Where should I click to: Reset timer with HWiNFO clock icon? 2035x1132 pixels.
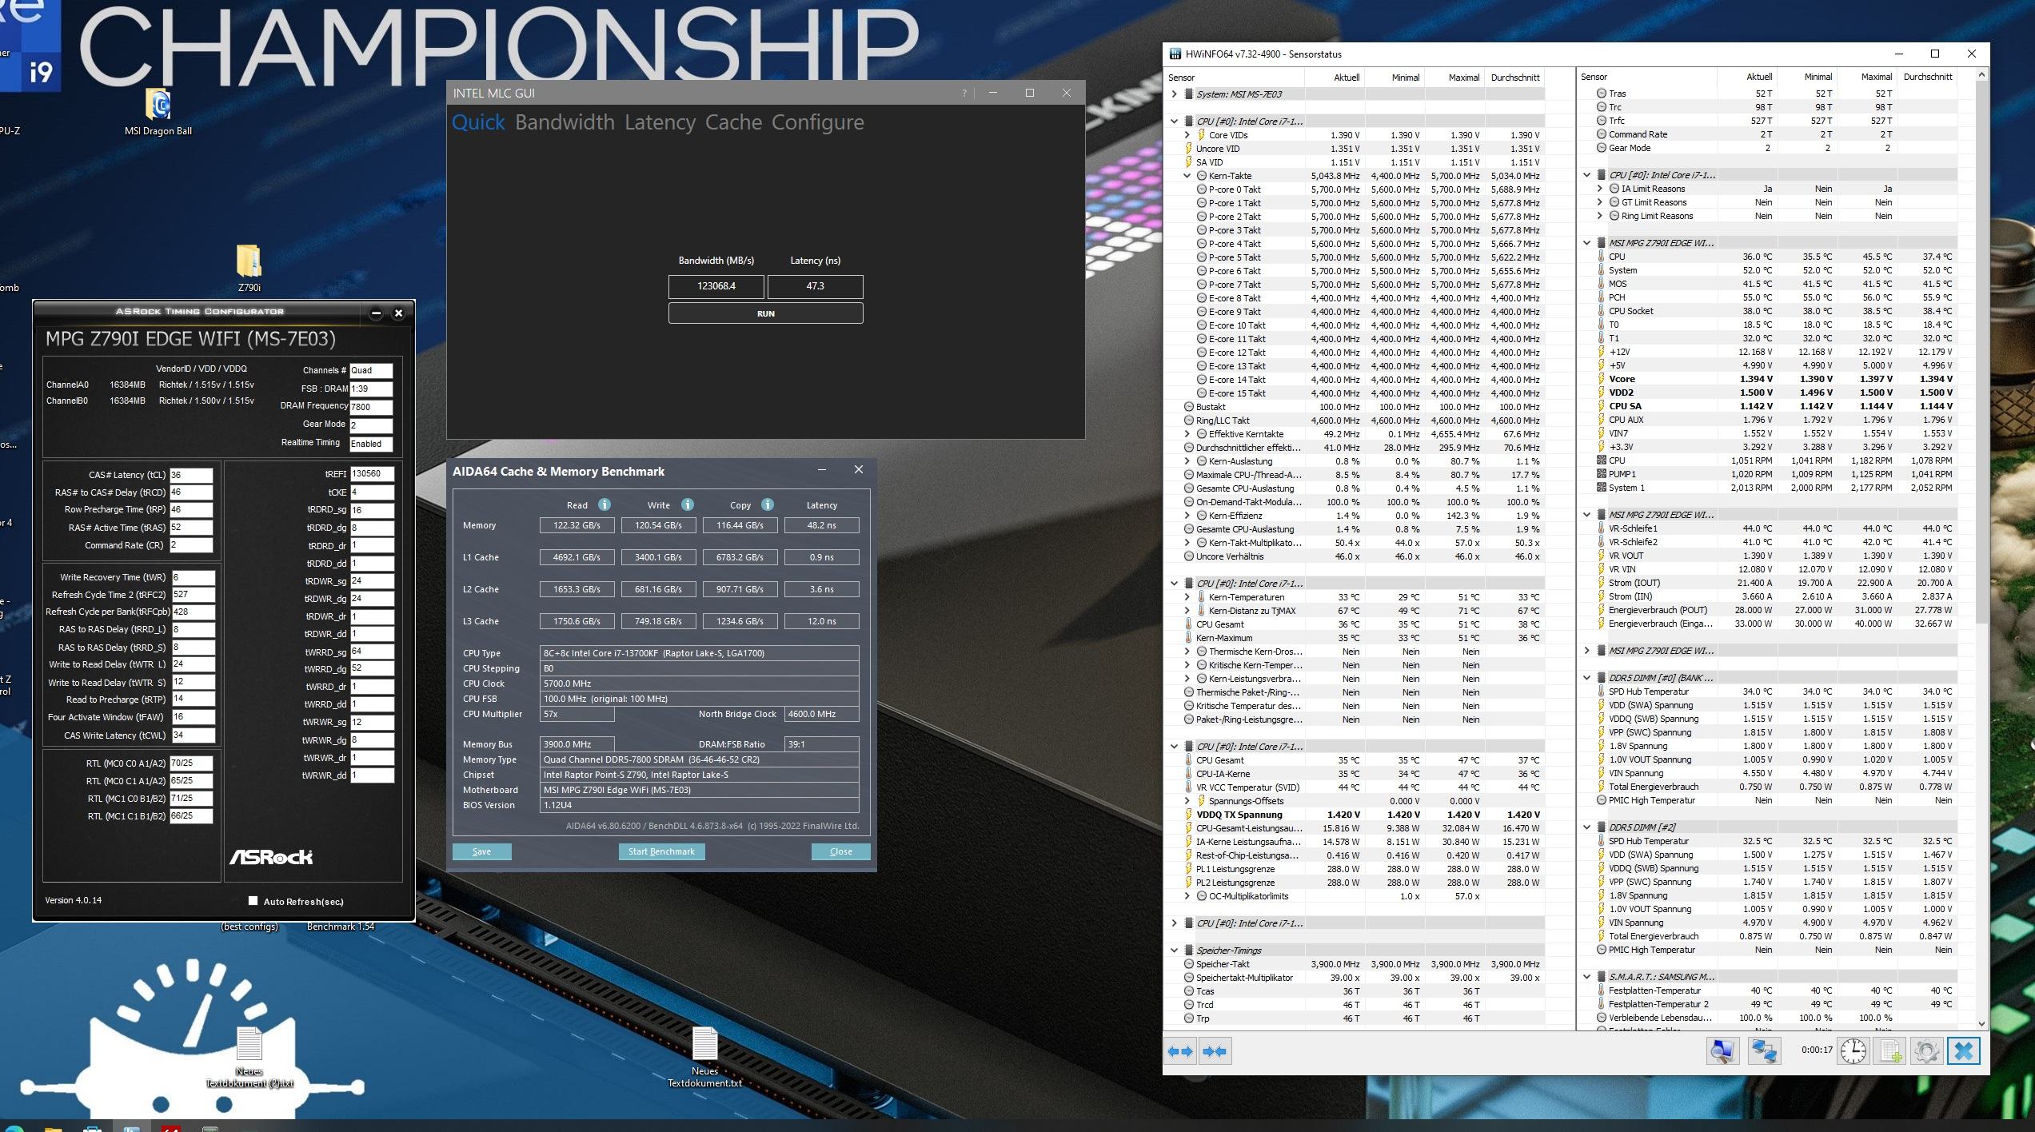pos(1853,1051)
